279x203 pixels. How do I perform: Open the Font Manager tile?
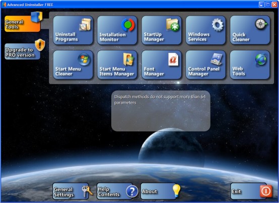pos(161,64)
